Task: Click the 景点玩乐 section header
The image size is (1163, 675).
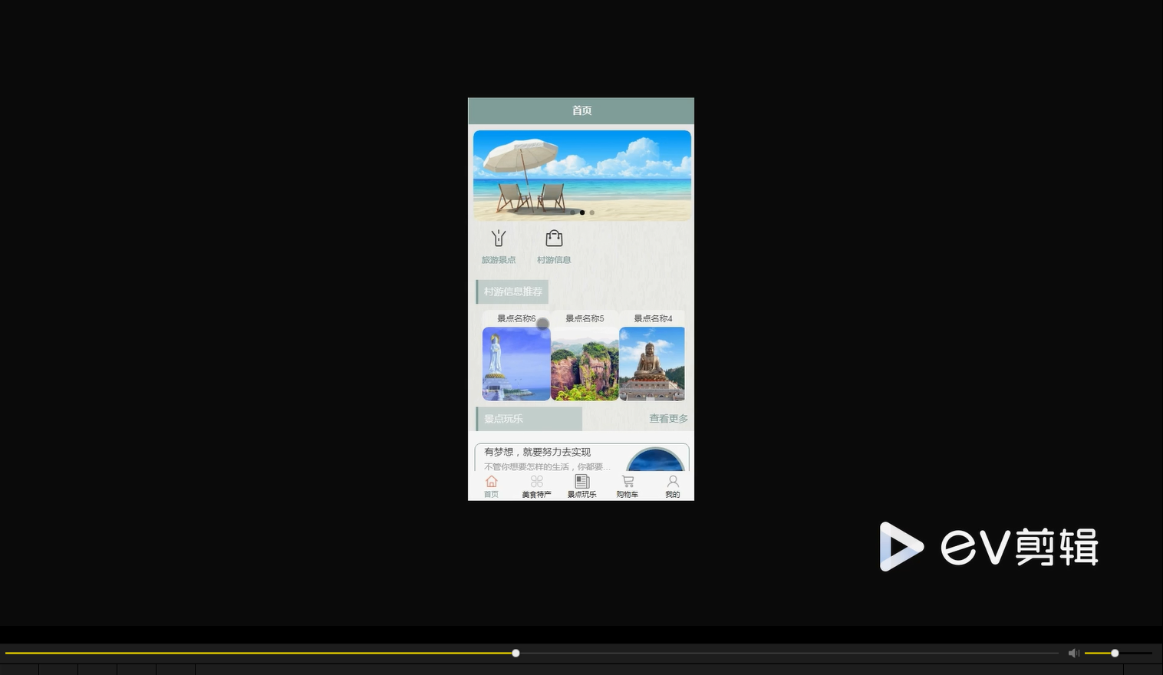Action: 529,419
